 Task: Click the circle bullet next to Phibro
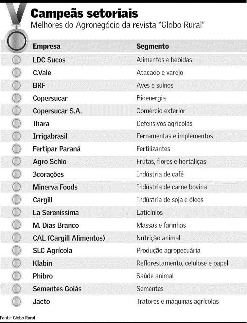pos(16,276)
